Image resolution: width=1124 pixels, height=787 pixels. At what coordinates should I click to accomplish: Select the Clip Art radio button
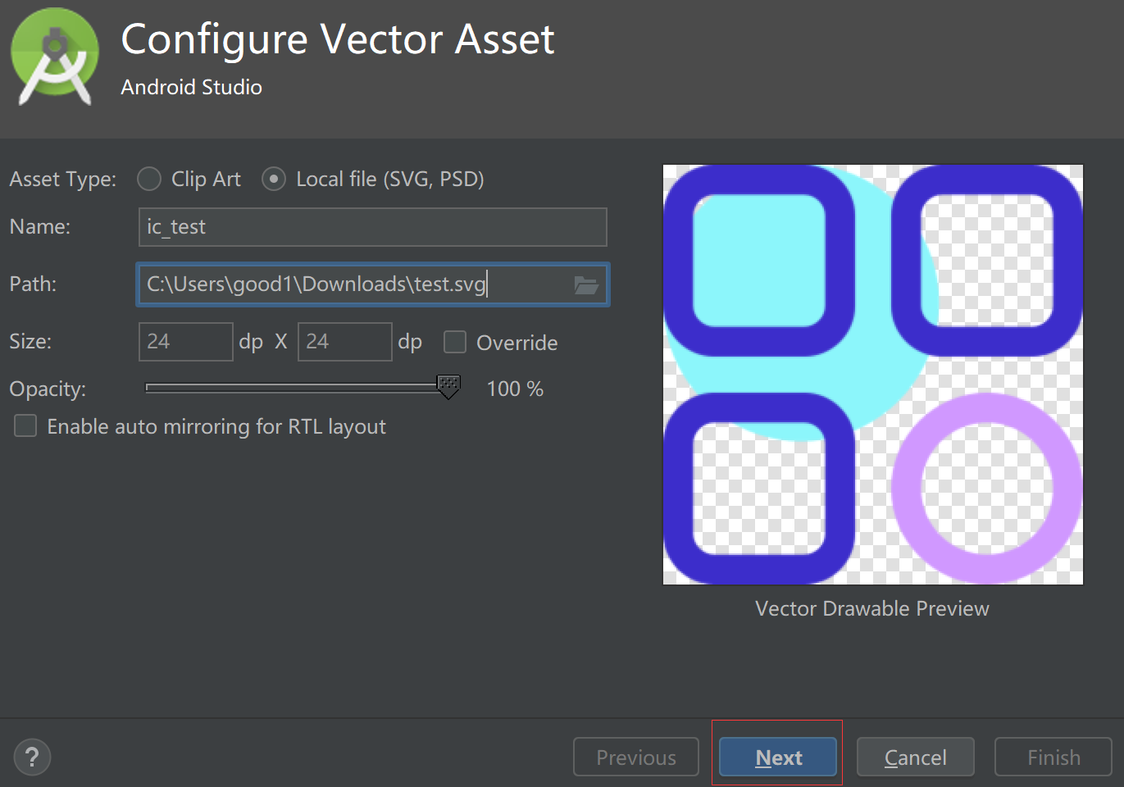pyautogui.click(x=149, y=179)
